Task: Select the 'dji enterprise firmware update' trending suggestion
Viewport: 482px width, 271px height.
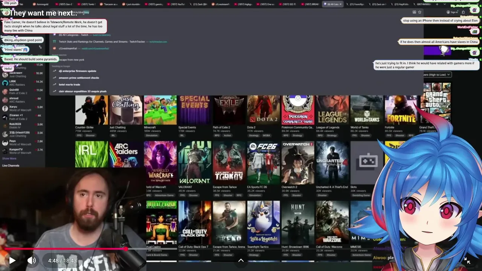Action: (77, 71)
